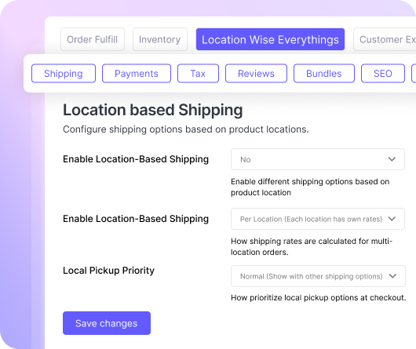
Task: Open the Order Fulfill tab
Action: click(93, 39)
